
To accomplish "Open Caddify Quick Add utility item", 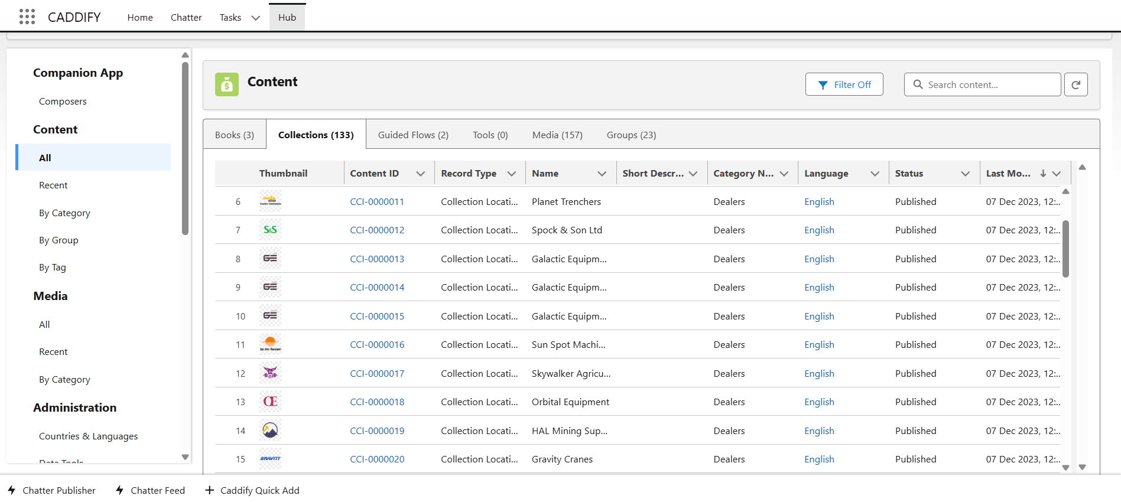I will (252, 490).
